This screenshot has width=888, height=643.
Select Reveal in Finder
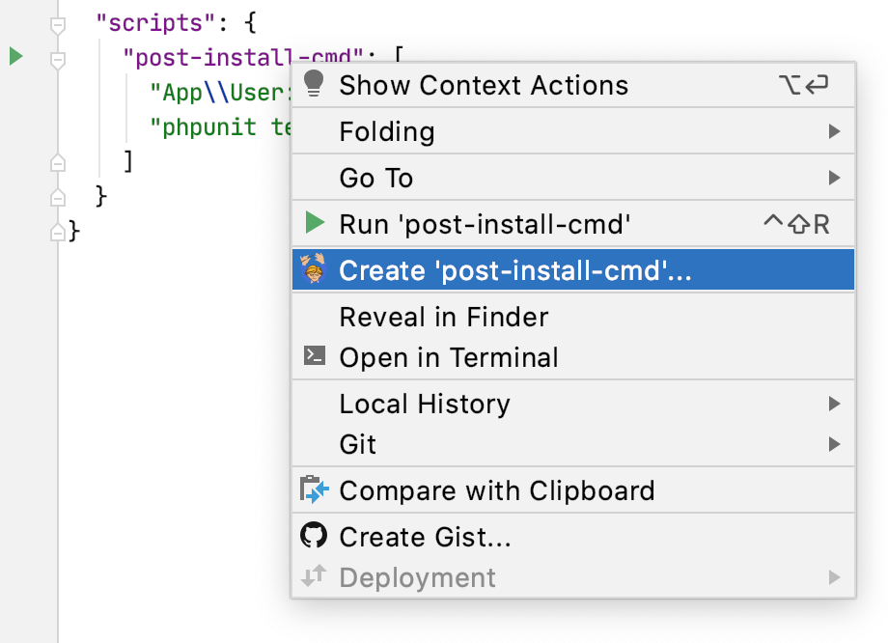point(443,317)
